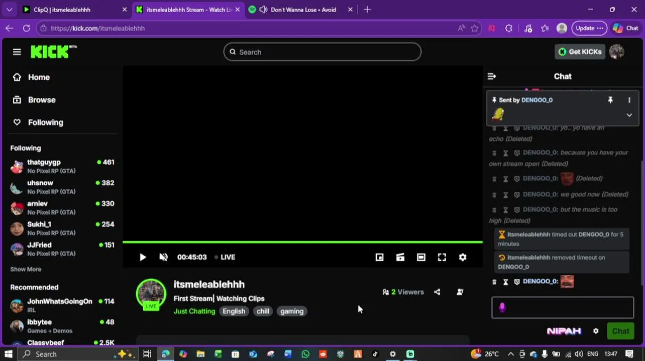Delete DENGOO_0's latest emote message
The height and width of the screenshot is (361, 645).
click(x=494, y=282)
